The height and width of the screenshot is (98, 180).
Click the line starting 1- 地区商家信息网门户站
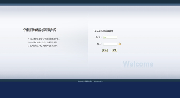click(x=44, y=39)
